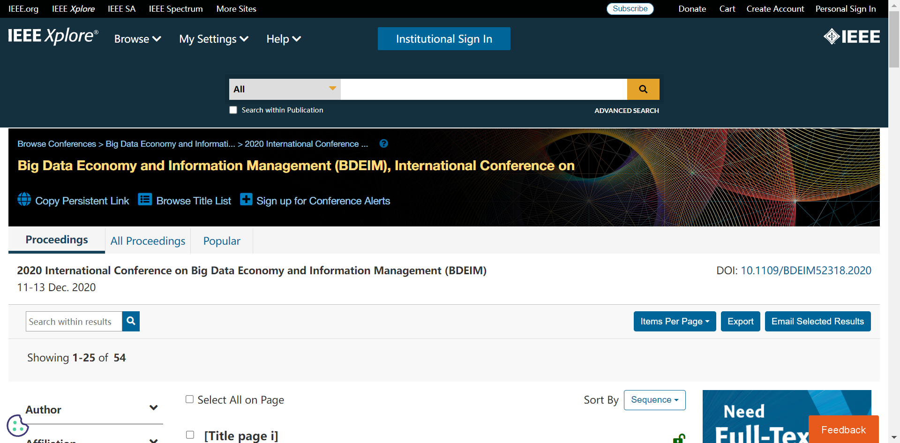This screenshot has height=443, width=900.
Task: Open the DOI 10.1109/BDEIM52318.2020 link
Action: (x=806, y=270)
